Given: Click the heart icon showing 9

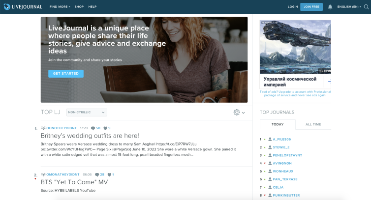Looking at the screenshot, I should point(105,128).
